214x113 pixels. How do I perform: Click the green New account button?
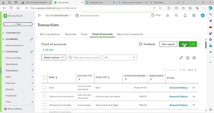184,44
